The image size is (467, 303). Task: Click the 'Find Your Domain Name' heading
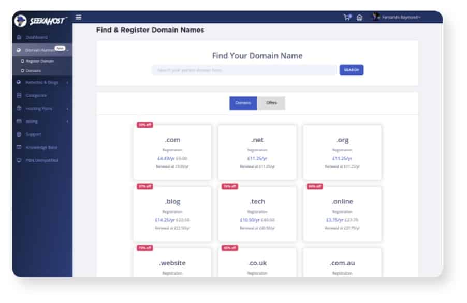tap(257, 56)
